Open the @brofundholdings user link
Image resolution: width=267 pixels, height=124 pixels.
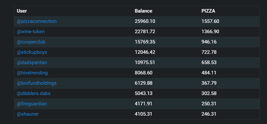(x=37, y=83)
